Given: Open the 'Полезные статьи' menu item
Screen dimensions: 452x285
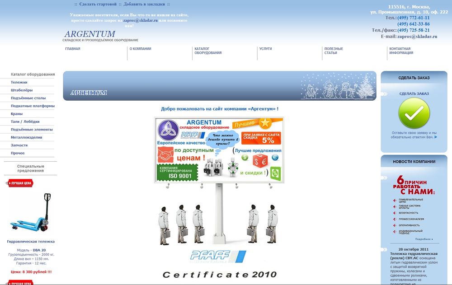Looking at the screenshot, I should pos(334,51).
